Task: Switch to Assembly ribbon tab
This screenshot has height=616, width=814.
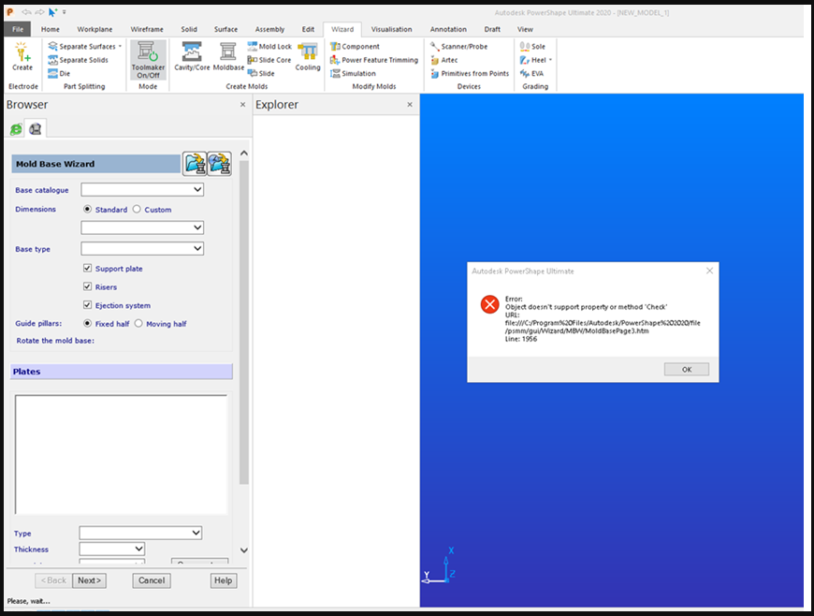Action: (x=269, y=29)
